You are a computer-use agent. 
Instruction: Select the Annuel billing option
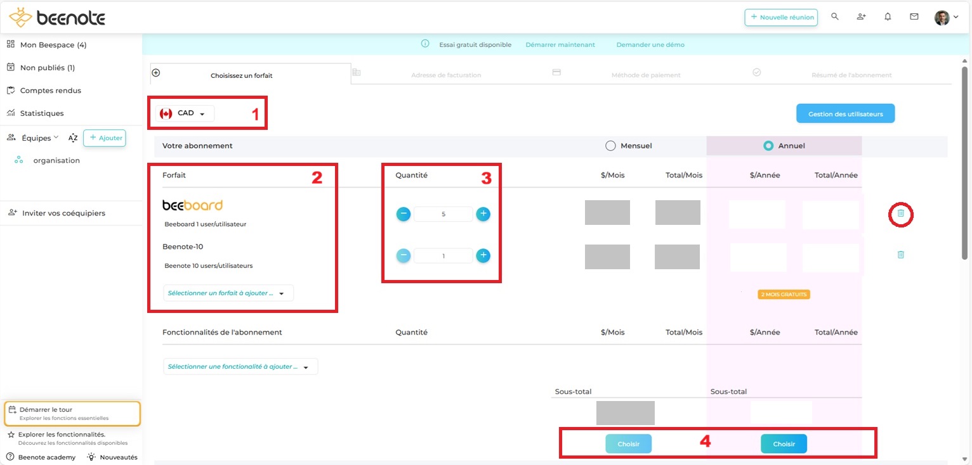(768, 146)
